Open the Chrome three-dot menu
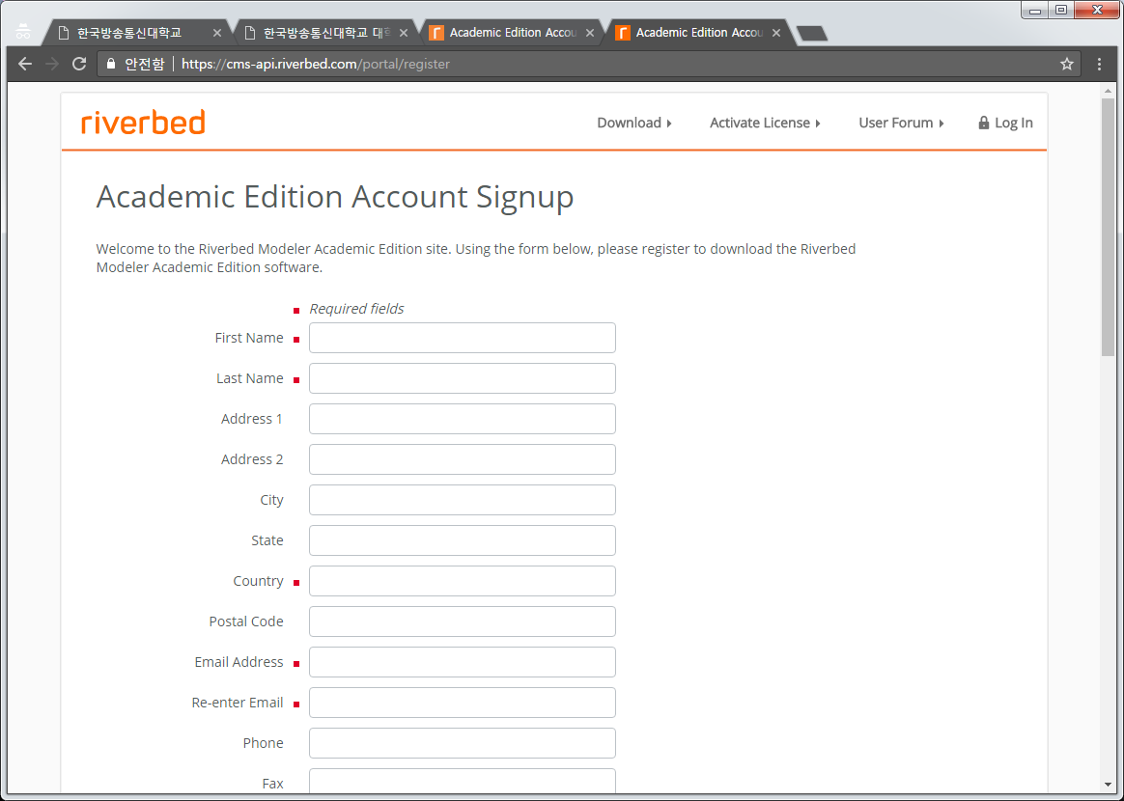This screenshot has width=1124, height=801. click(x=1099, y=64)
